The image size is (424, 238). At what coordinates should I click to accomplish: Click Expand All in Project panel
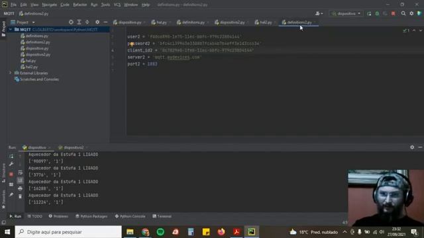tap(79, 22)
